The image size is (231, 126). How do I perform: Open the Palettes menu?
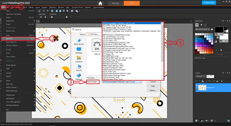coord(88,7)
